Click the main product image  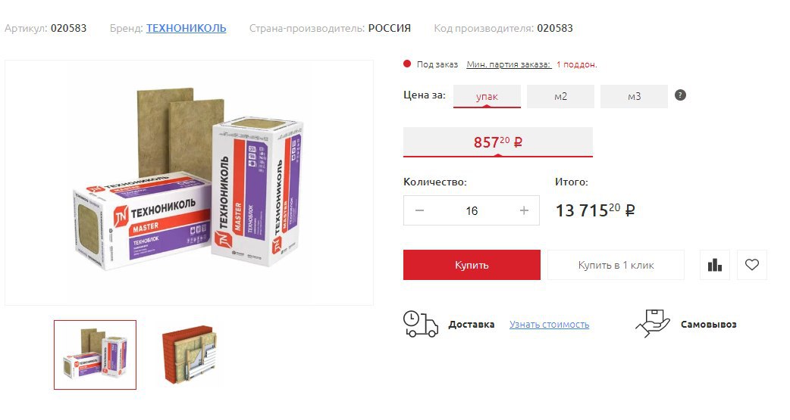pos(189,182)
